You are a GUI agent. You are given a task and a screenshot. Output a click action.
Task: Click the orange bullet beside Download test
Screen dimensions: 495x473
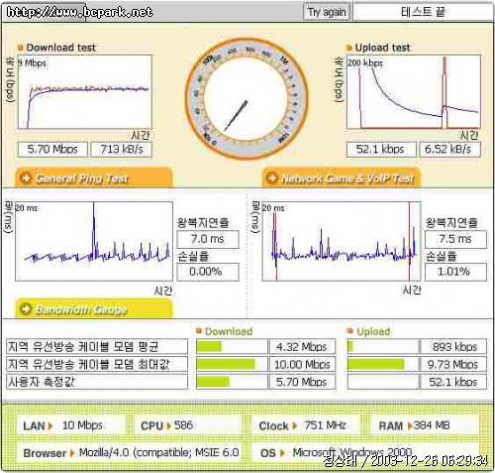point(21,48)
